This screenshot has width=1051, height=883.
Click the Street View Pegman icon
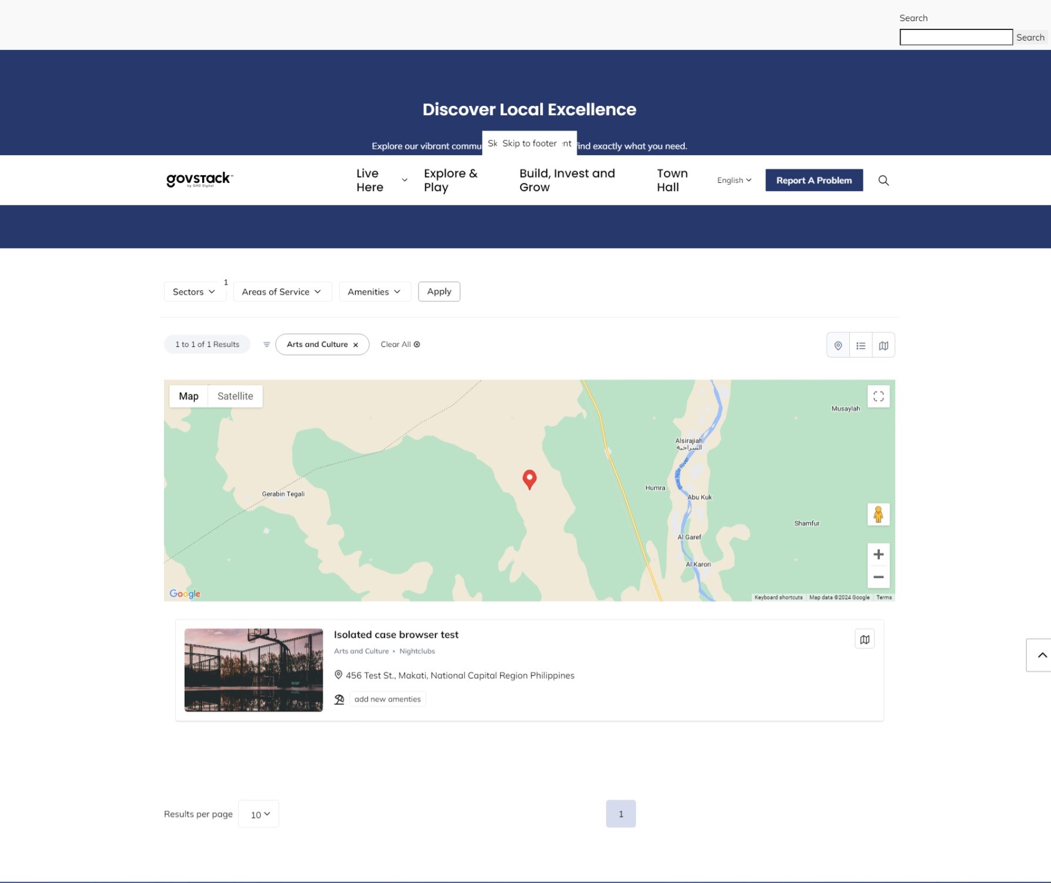[x=878, y=514]
